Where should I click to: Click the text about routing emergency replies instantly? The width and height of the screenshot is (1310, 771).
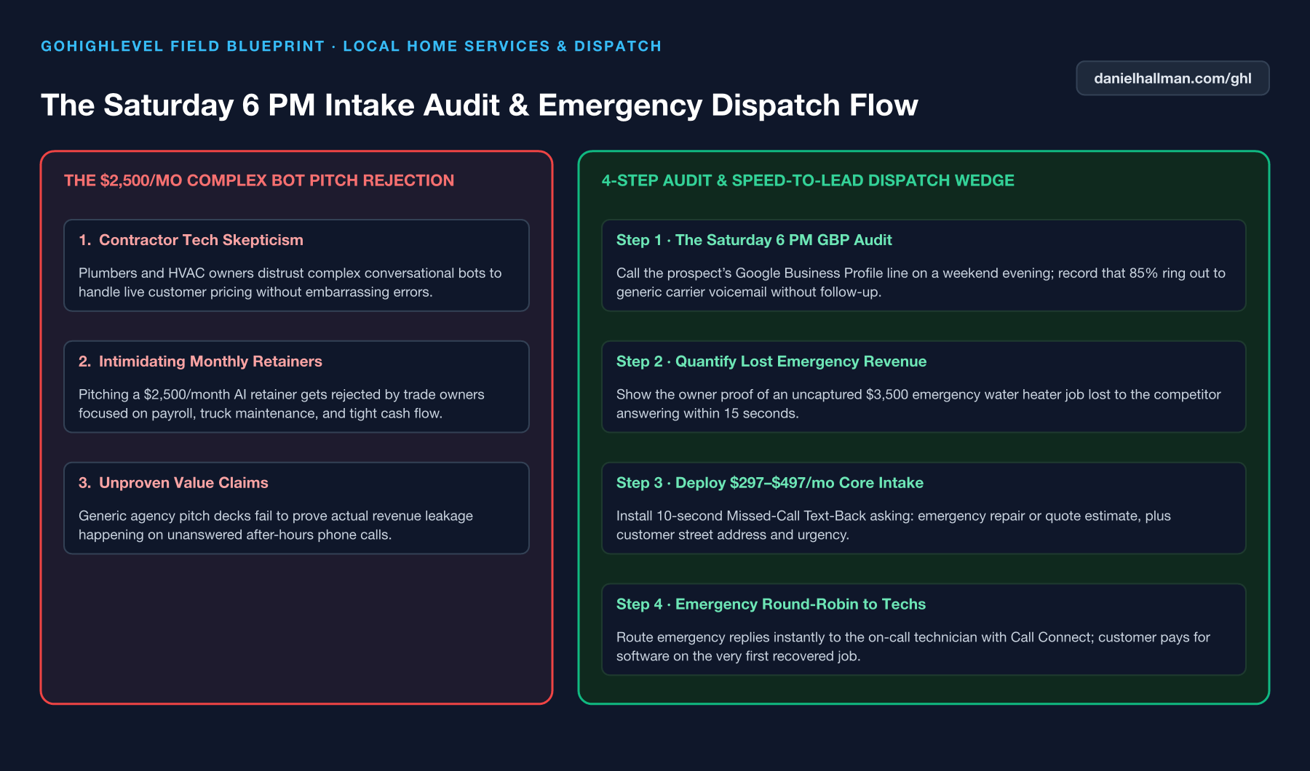[x=913, y=647]
